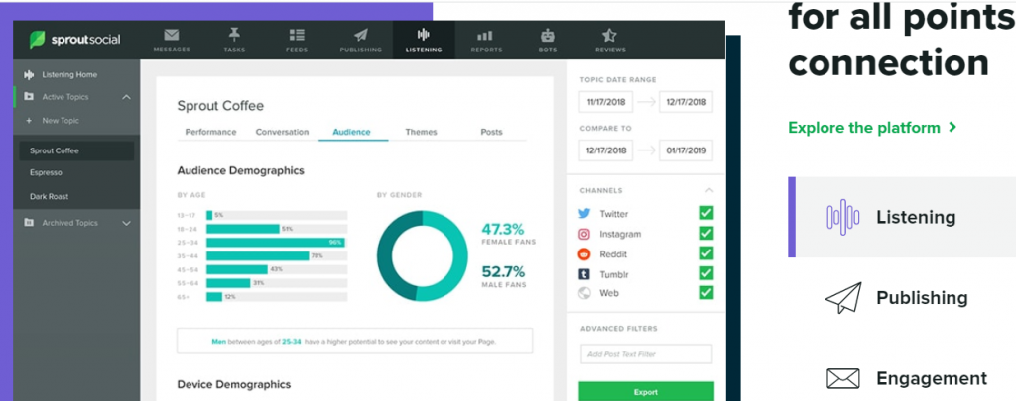Uncheck the Instagram channel checkbox
This screenshot has width=1016, height=401.
pos(706,233)
